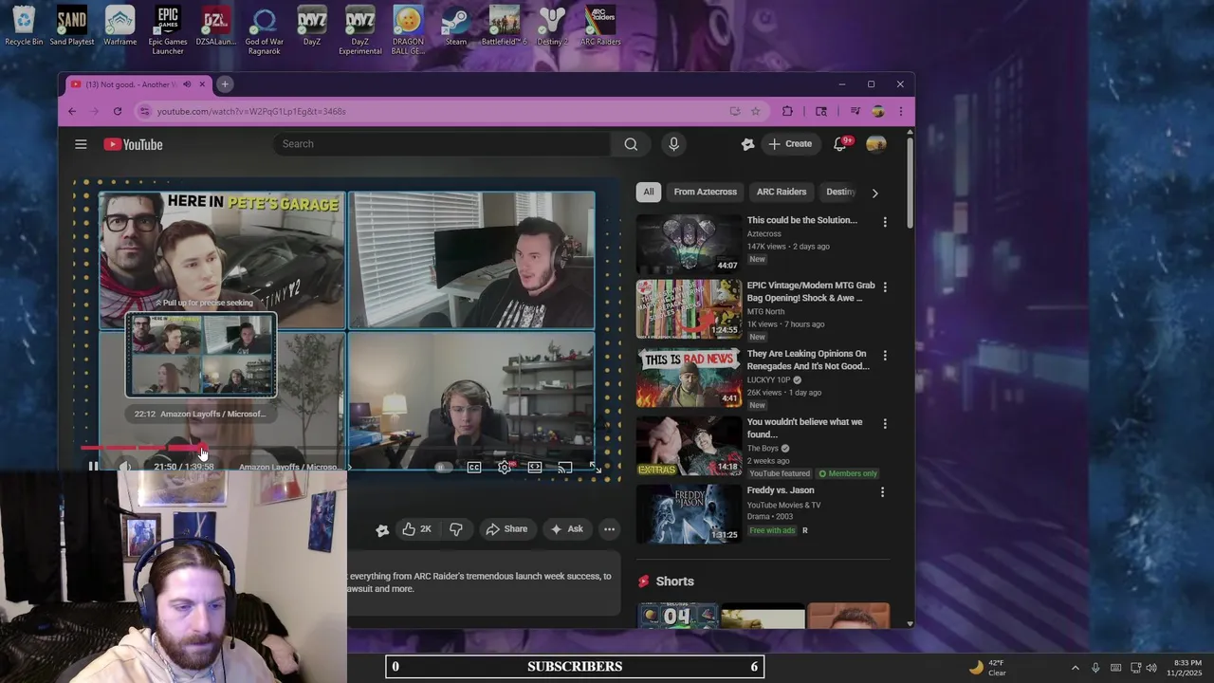
Task: Open options for Freddy vs. Jason
Action: 882,491
